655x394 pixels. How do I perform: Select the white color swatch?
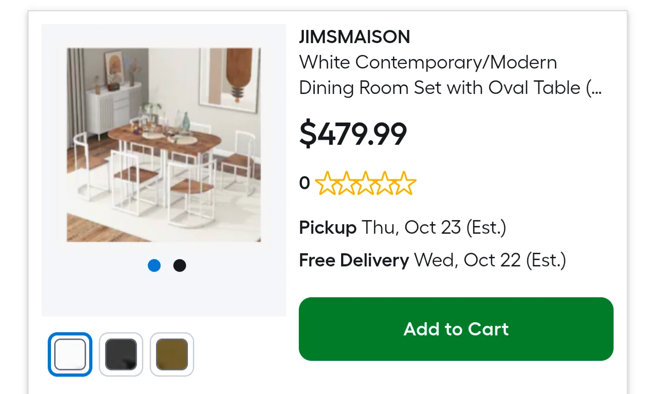70,354
